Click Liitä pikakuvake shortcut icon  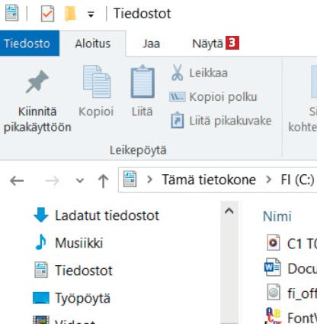coord(177,120)
